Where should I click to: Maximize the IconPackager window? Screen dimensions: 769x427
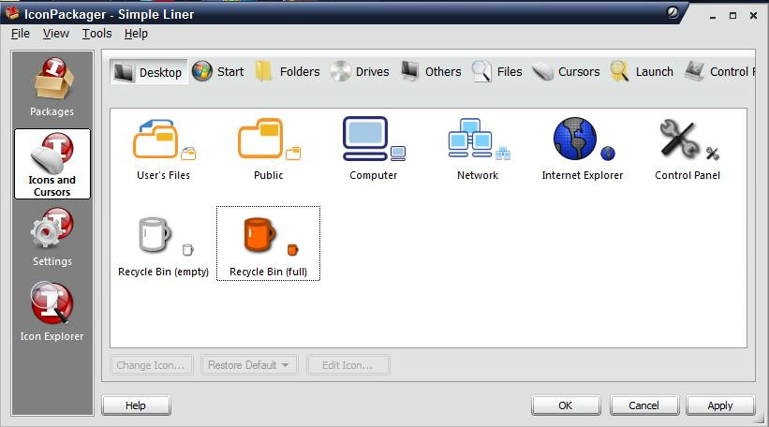[x=732, y=16]
